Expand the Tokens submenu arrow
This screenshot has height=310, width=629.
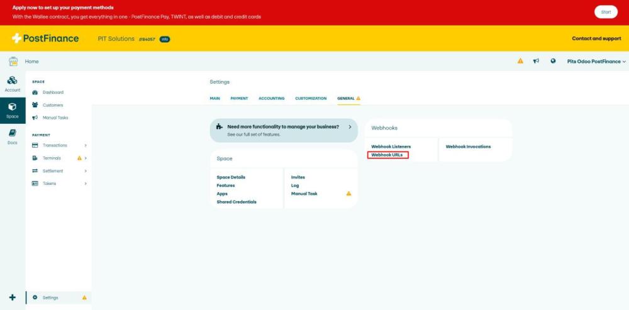point(86,183)
